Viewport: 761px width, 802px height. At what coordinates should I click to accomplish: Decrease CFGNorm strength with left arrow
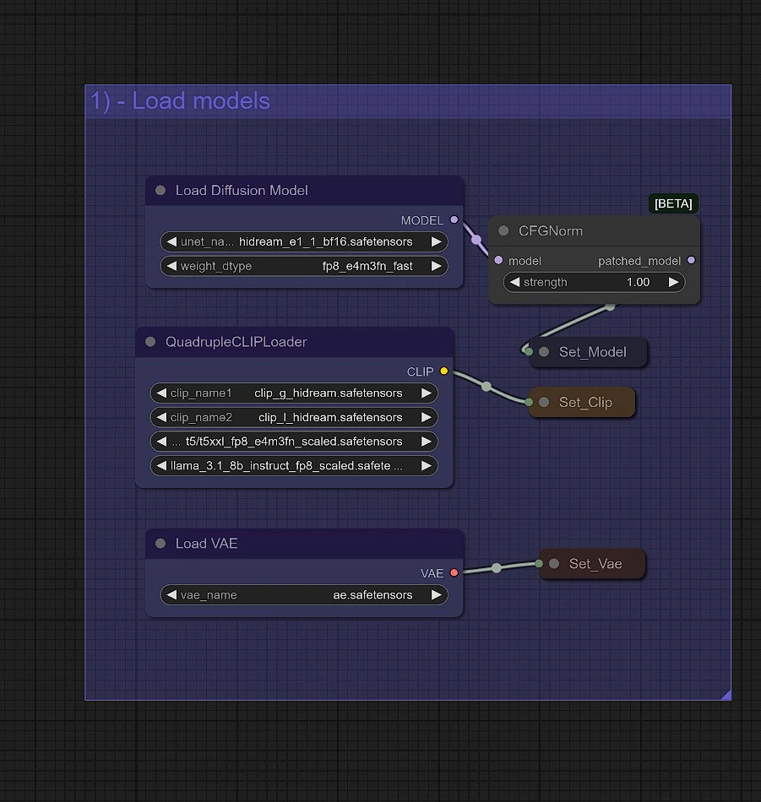(x=515, y=282)
